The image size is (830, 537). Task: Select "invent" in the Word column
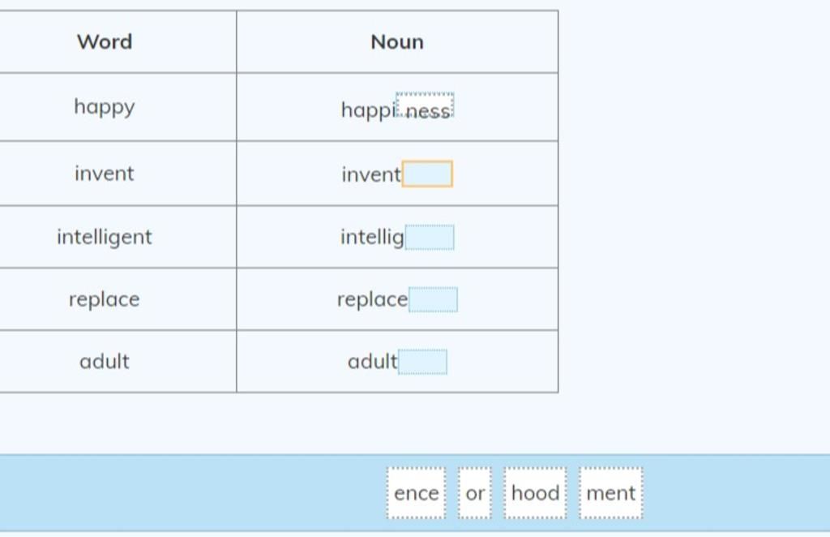click(x=105, y=174)
